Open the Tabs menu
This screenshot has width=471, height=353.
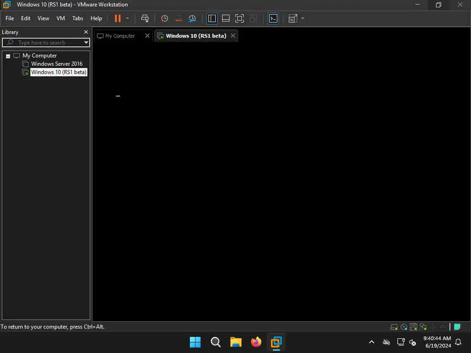click(x=77, y=18)
